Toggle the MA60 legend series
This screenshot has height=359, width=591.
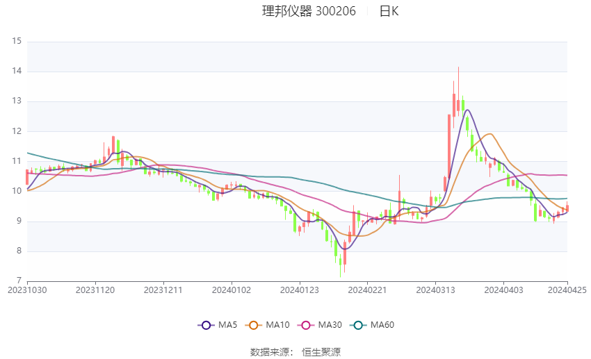tap(372, 325)
